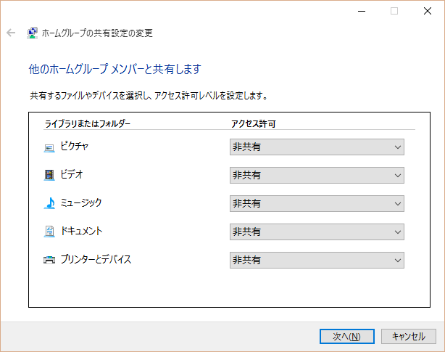Close the HomeGroup sharing dialog window
The image size is (445, 352).
[x=428, y=11]
